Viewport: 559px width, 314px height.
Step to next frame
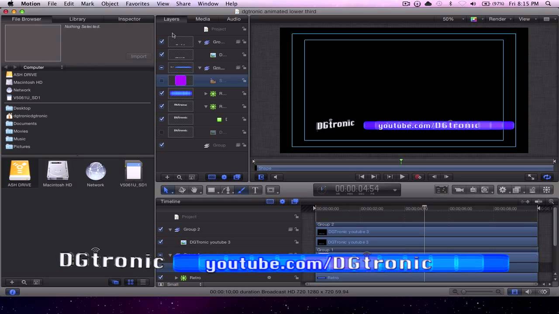[446, 177]
